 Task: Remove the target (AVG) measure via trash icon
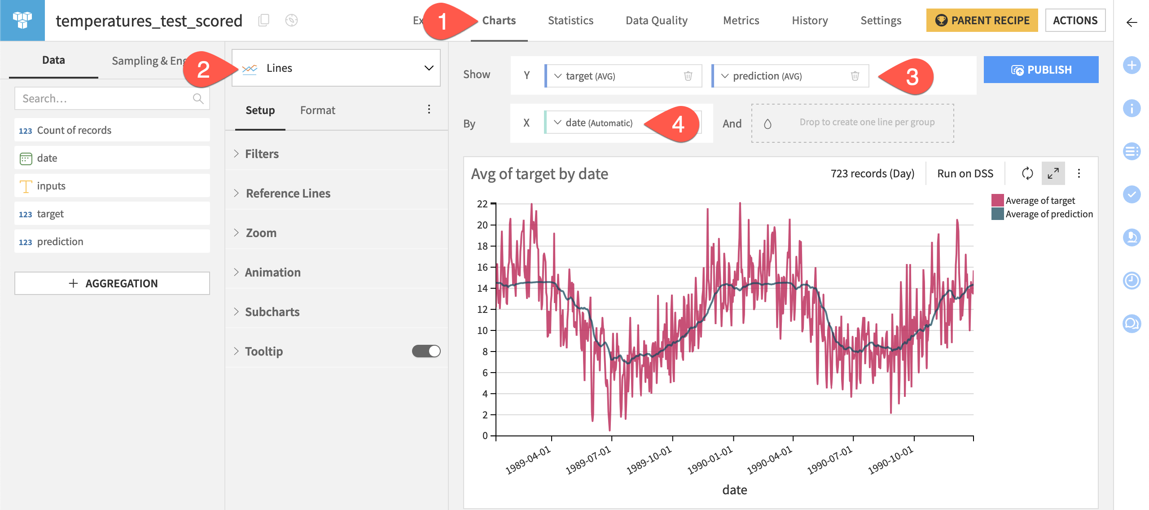688,76
